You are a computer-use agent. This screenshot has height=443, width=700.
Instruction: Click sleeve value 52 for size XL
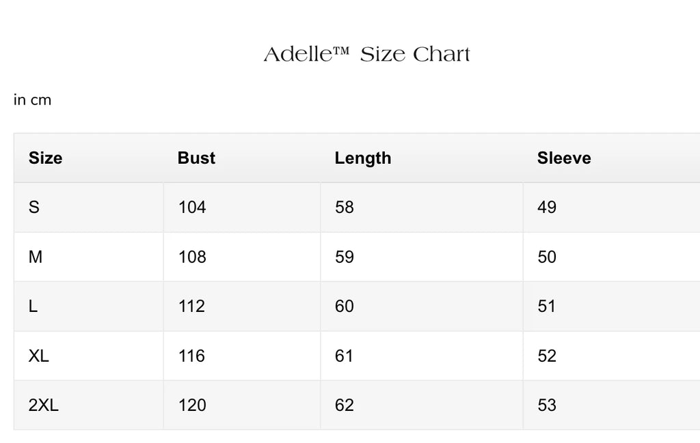tap(547, 356)
